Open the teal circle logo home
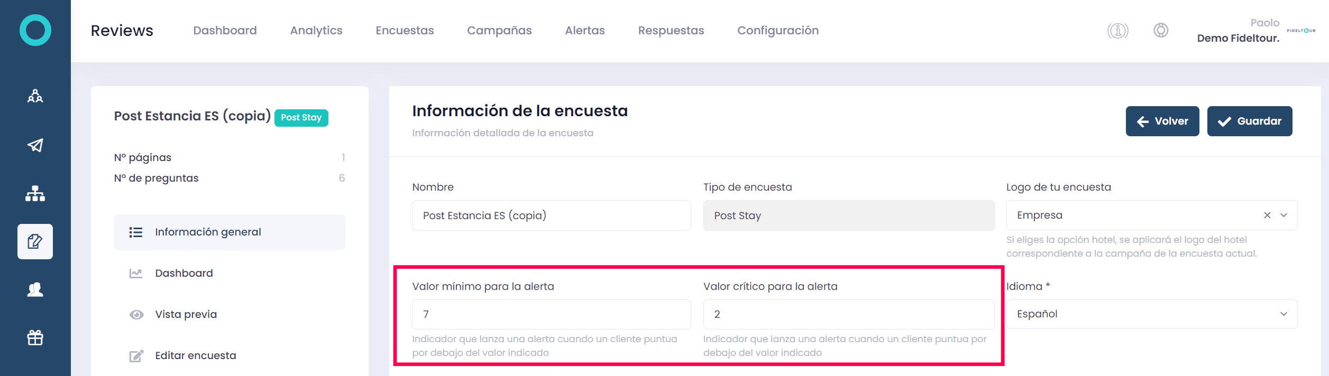 [35, 30]
